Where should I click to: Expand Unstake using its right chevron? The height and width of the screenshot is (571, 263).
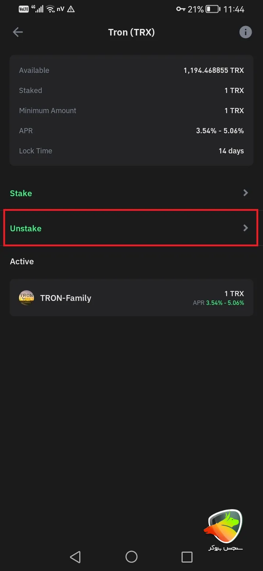[x=246, y=228]
